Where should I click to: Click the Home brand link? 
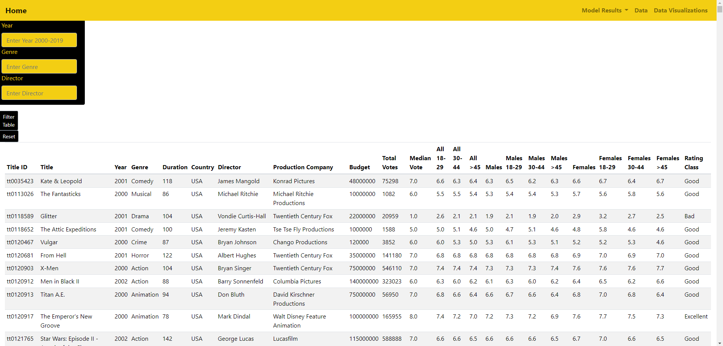point(16,11)
